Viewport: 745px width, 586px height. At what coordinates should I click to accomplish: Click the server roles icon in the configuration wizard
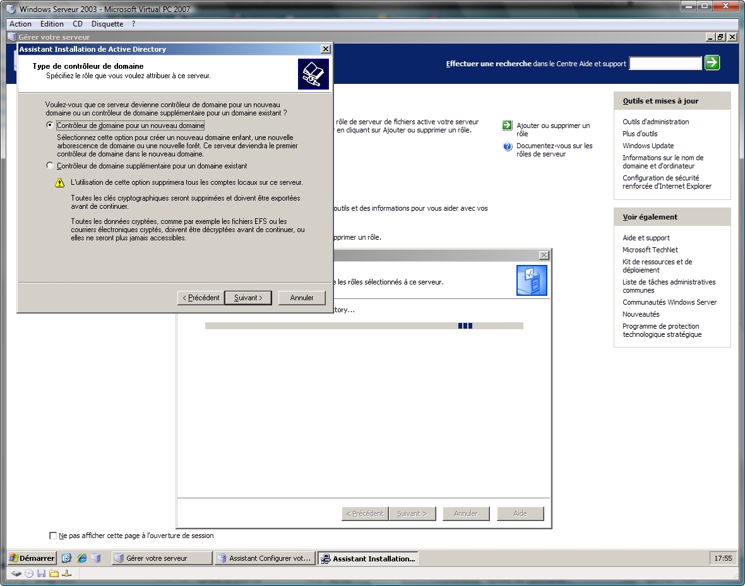[x=532, y=281]
